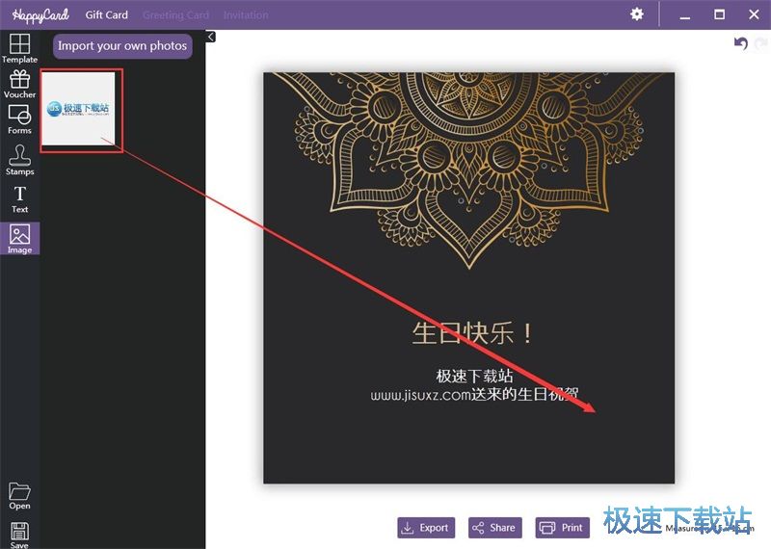Image resolution: width=771 pixels, height=549 pixels.
Task: Open an existing project with Open
Action: 19,496
